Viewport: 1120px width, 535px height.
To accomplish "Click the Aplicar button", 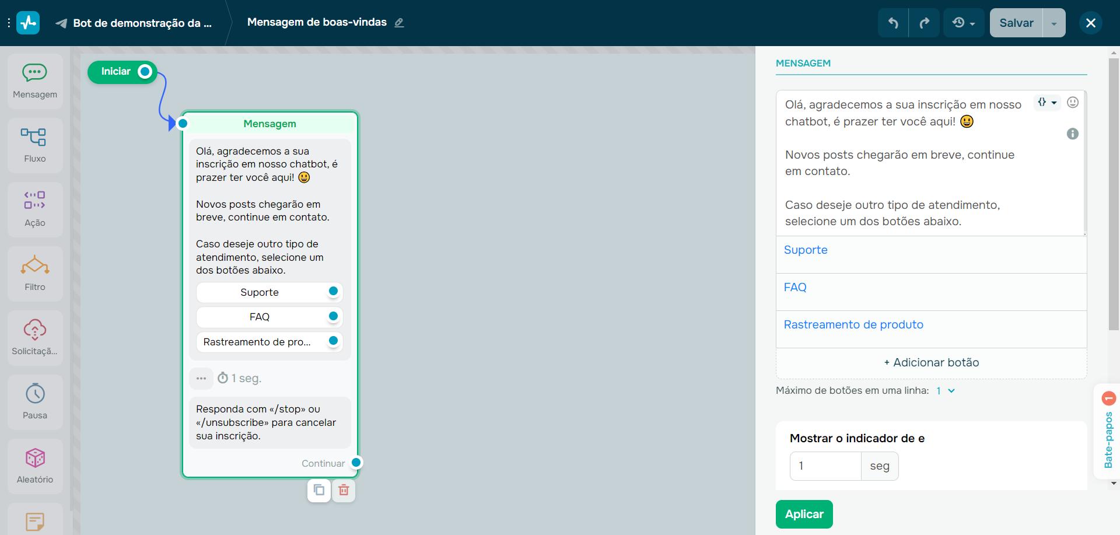I will (804, 514).
